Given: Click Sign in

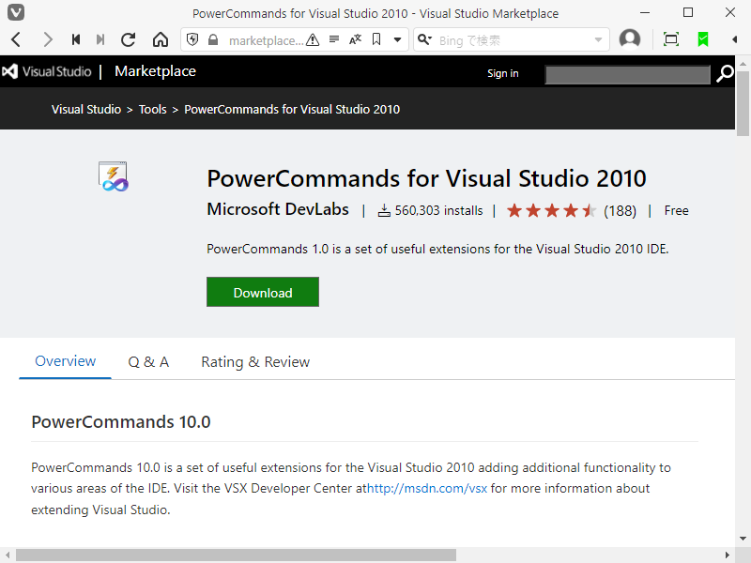Looking at the screenshot, I should 503,73.
